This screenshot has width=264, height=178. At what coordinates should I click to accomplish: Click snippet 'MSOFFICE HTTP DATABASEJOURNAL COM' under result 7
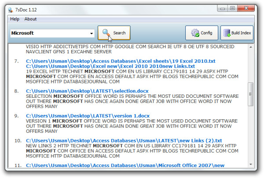point(73,82)
